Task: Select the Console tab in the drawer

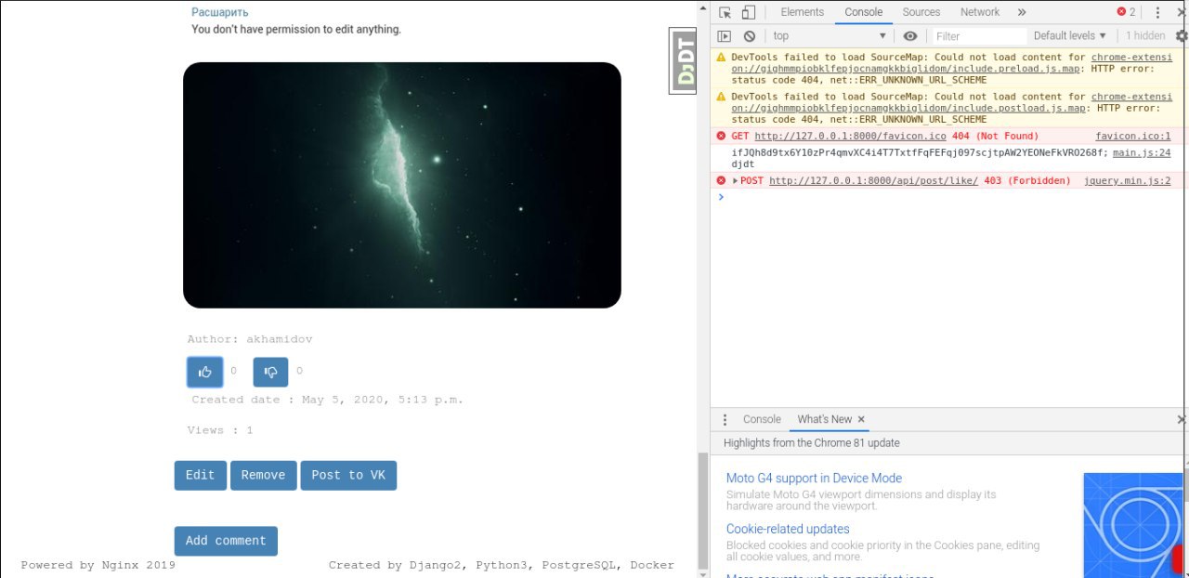Action: click(x=762, y=419)
